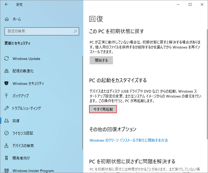Click the バックアップ up-arrow icon
This screenshot has width=208, height=173.
pyautogui.click(x=6, y=96)
